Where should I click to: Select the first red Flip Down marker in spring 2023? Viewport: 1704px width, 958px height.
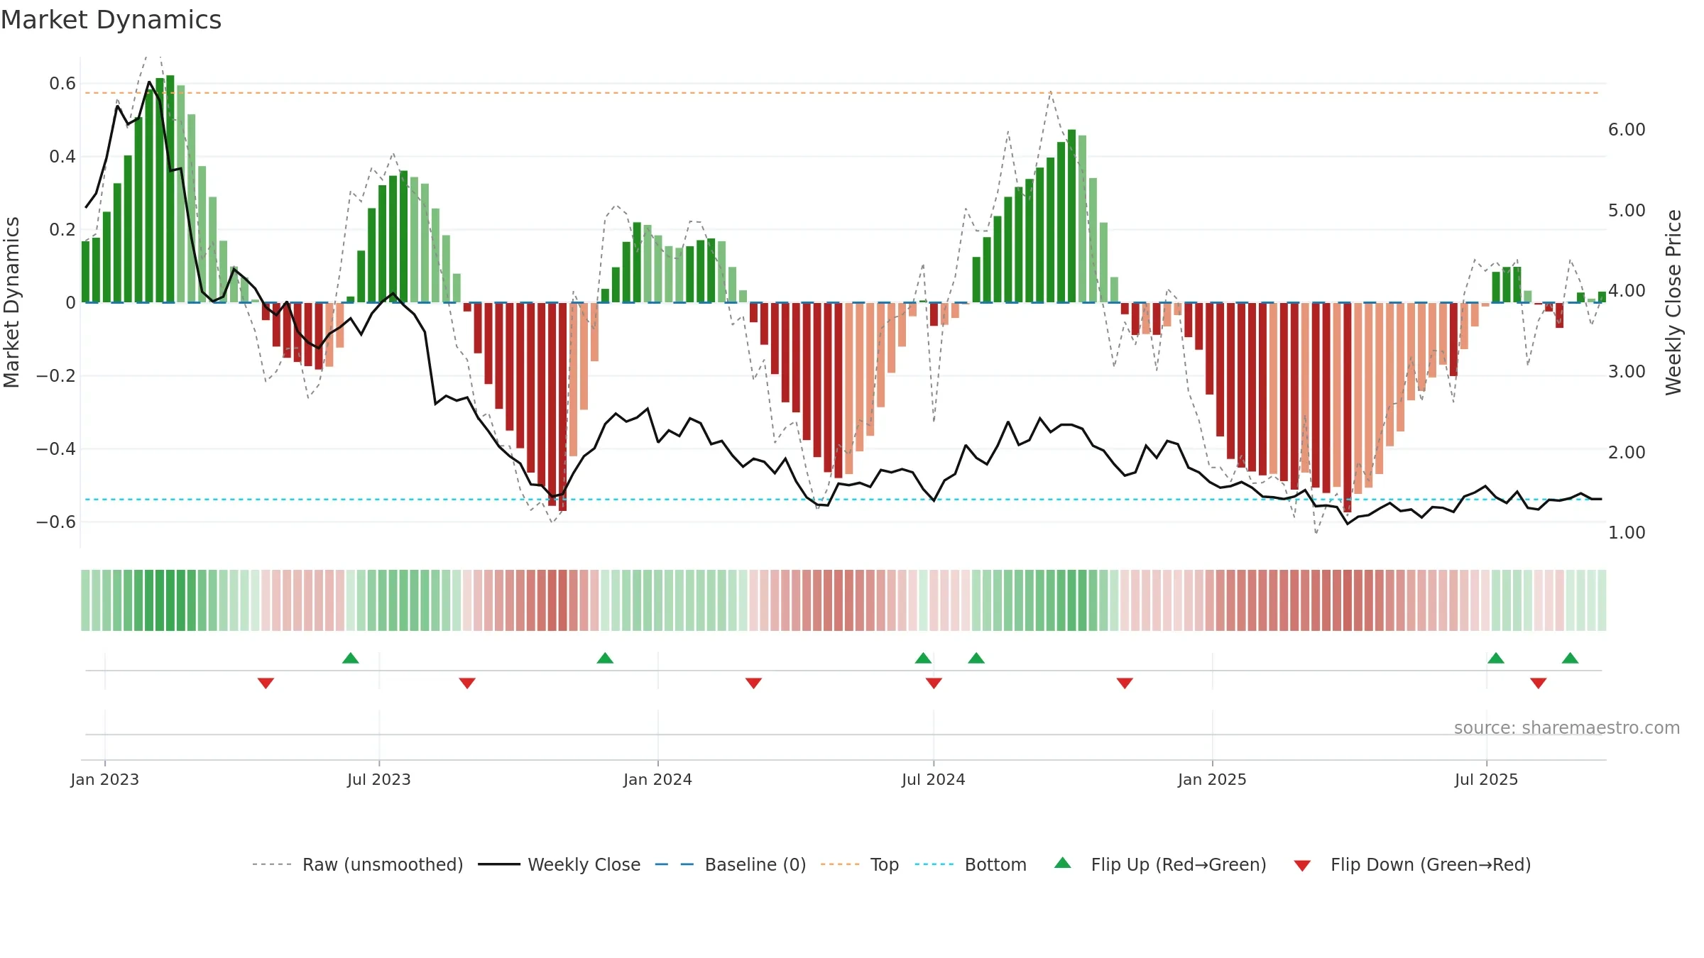266,683
